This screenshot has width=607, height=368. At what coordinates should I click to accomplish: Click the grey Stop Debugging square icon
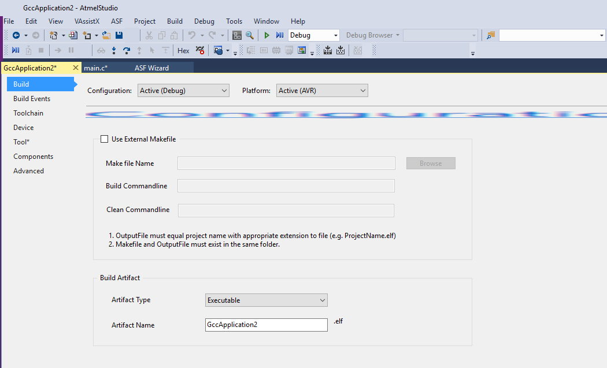coord(41,50)
